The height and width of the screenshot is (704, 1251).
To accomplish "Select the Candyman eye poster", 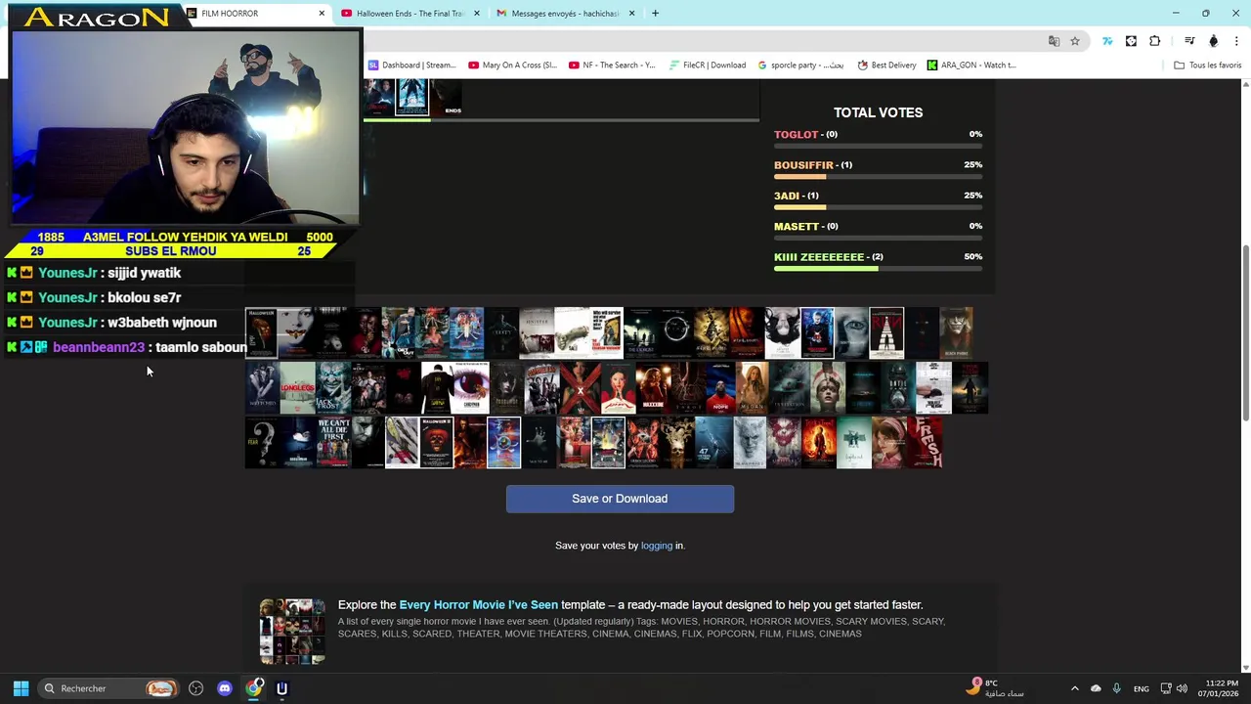I will click(x=471, y=388).
